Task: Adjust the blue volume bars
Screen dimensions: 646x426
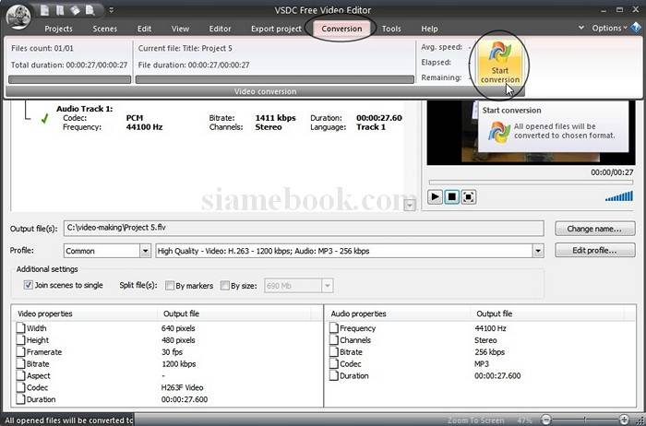Action: pyautogui.click(x=619, y=195)
